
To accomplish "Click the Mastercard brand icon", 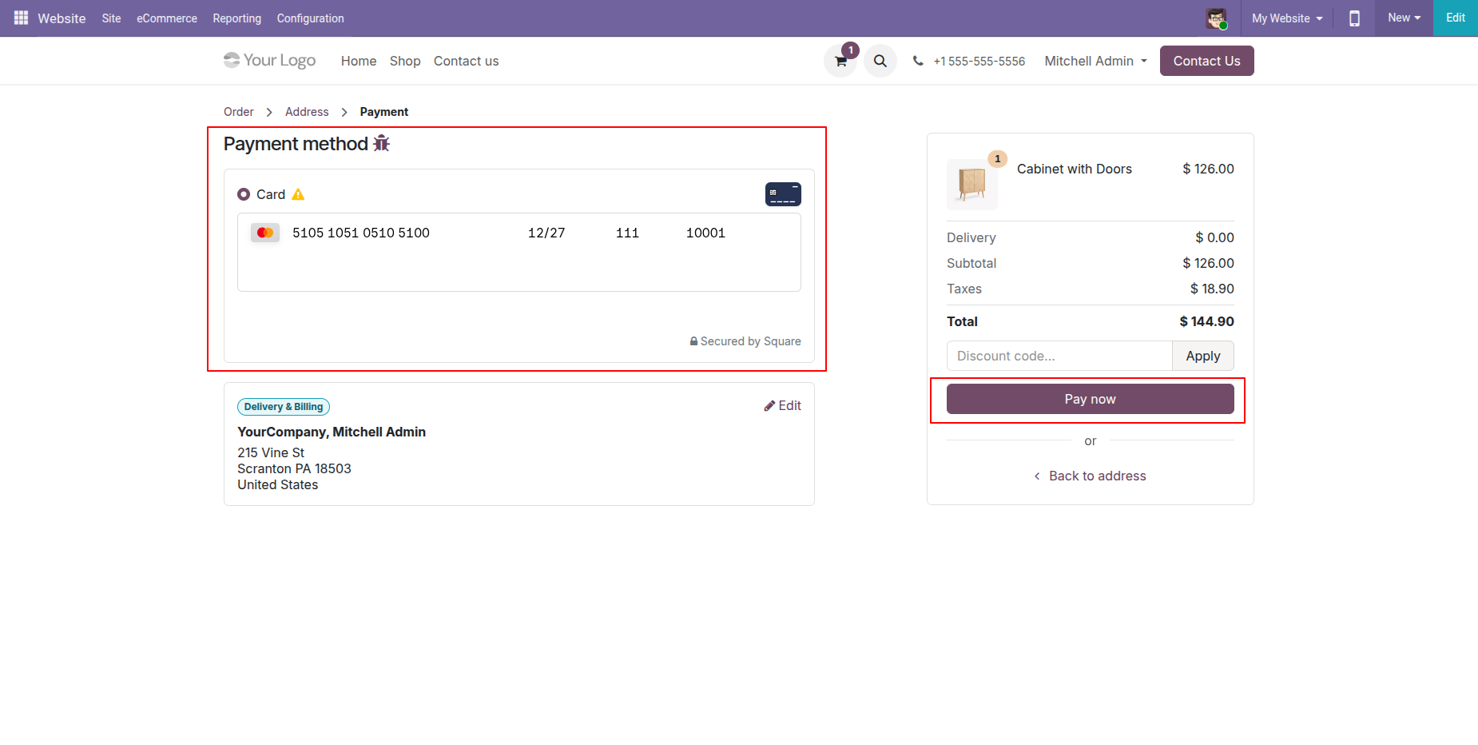I will [x=265, y=233].
